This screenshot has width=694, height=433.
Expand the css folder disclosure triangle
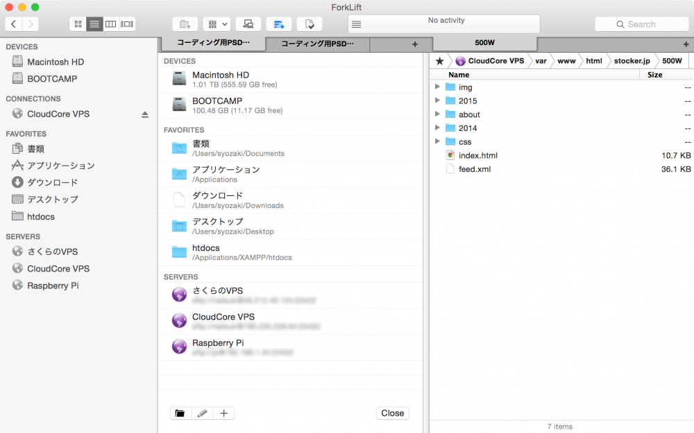tap(437, 142)
